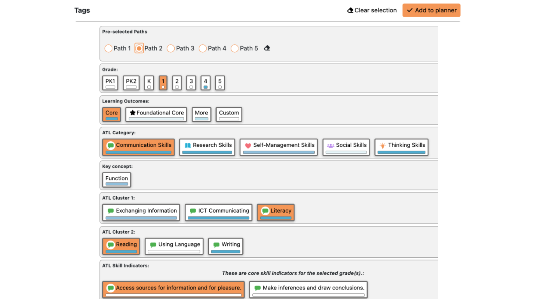Click the speech bubble icon on Writing

pos(216,245)
